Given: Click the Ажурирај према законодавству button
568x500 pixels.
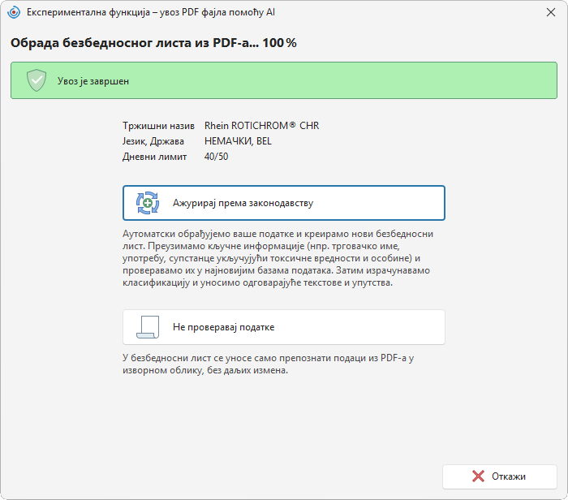Looking at the screenshot, I should click(x=284, y=203).
